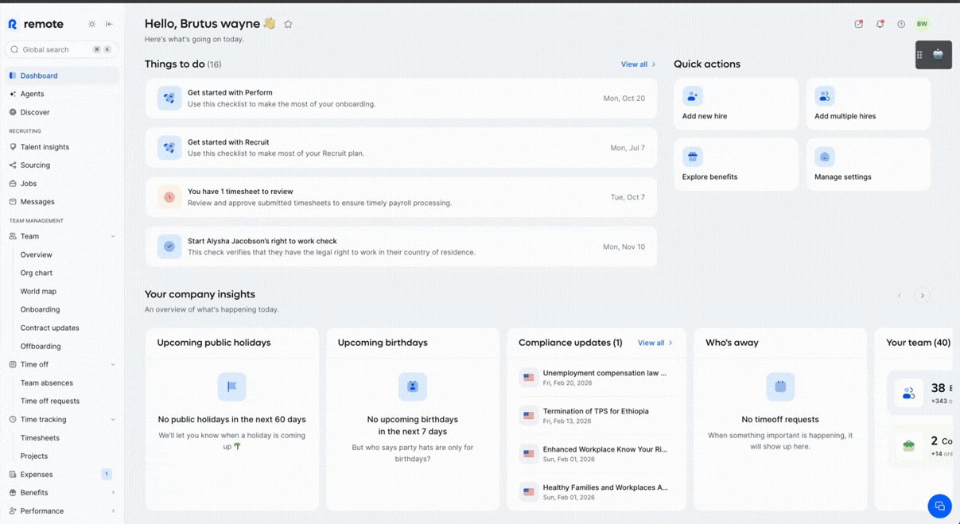Open the what's new icon in header
This screenshot has width=960, height=524.
(x=858, y=24)
